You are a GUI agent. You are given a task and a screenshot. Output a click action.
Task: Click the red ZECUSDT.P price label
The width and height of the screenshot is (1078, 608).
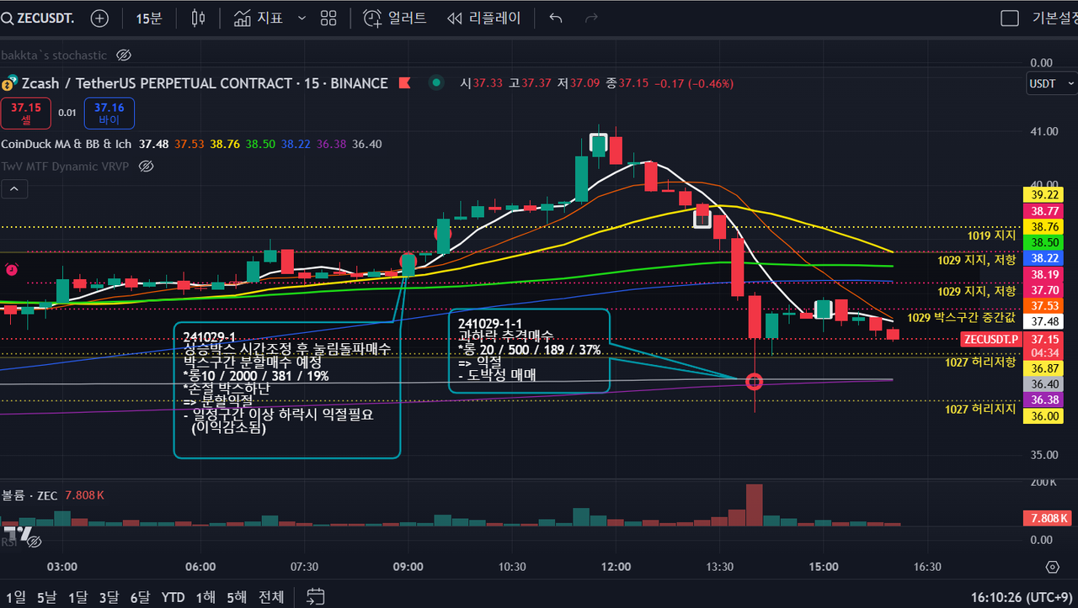click(x=990, y=339)
